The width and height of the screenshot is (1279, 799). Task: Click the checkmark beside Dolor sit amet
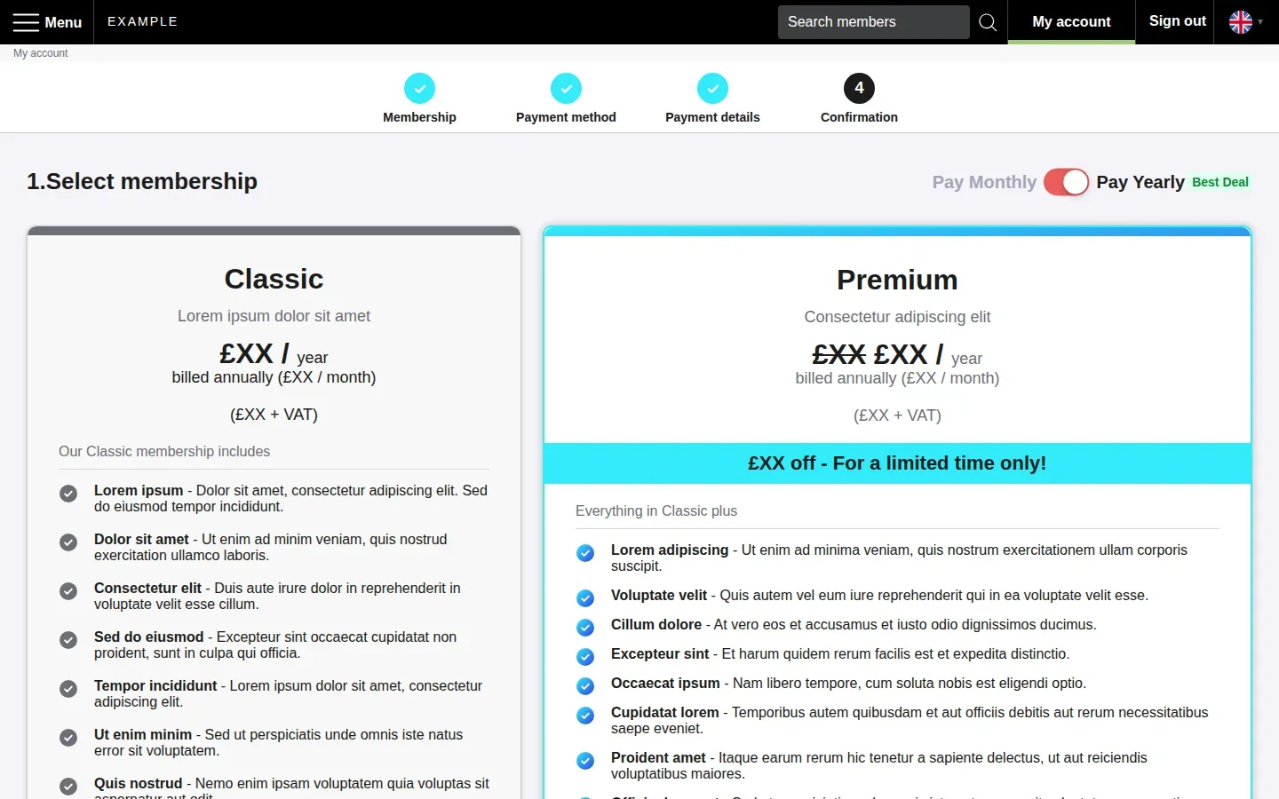[x=68, y=542]
